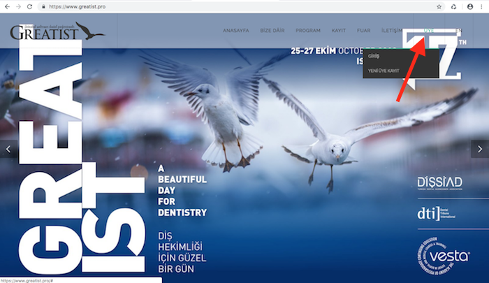Viewport: 489px width, 283px height.
Task: Click the dti Dental Tribune logo
Action: [x=437, y=213]
